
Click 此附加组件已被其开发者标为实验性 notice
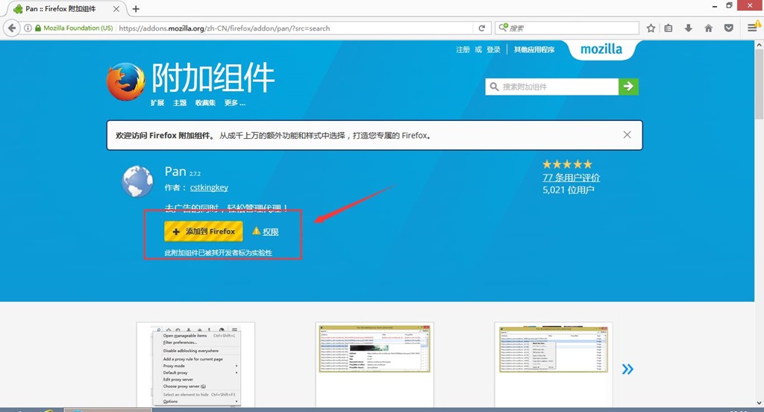click(219, 252)
